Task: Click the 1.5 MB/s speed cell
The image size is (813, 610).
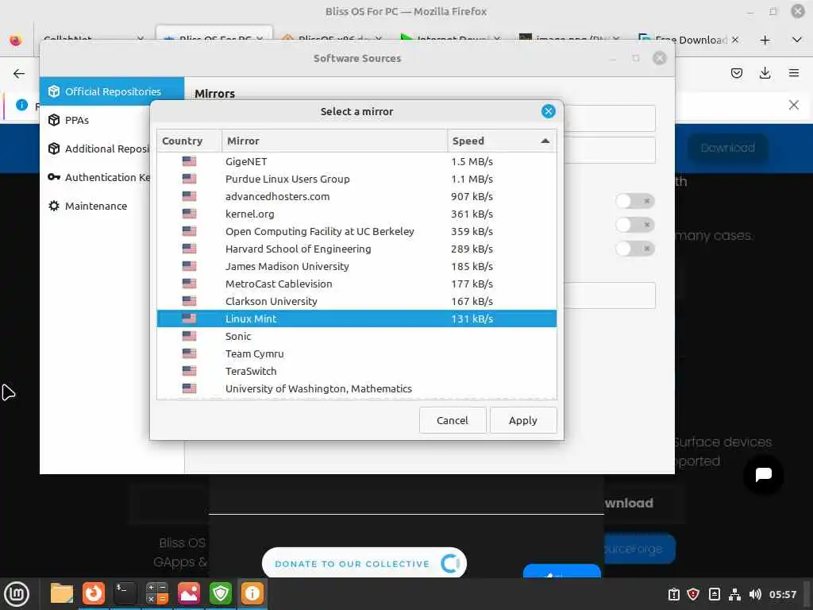Action: pos(472,161)
